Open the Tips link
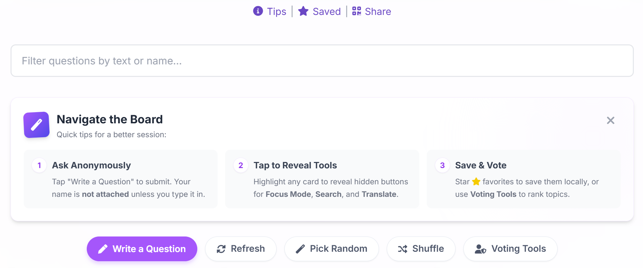 (277, 12)
